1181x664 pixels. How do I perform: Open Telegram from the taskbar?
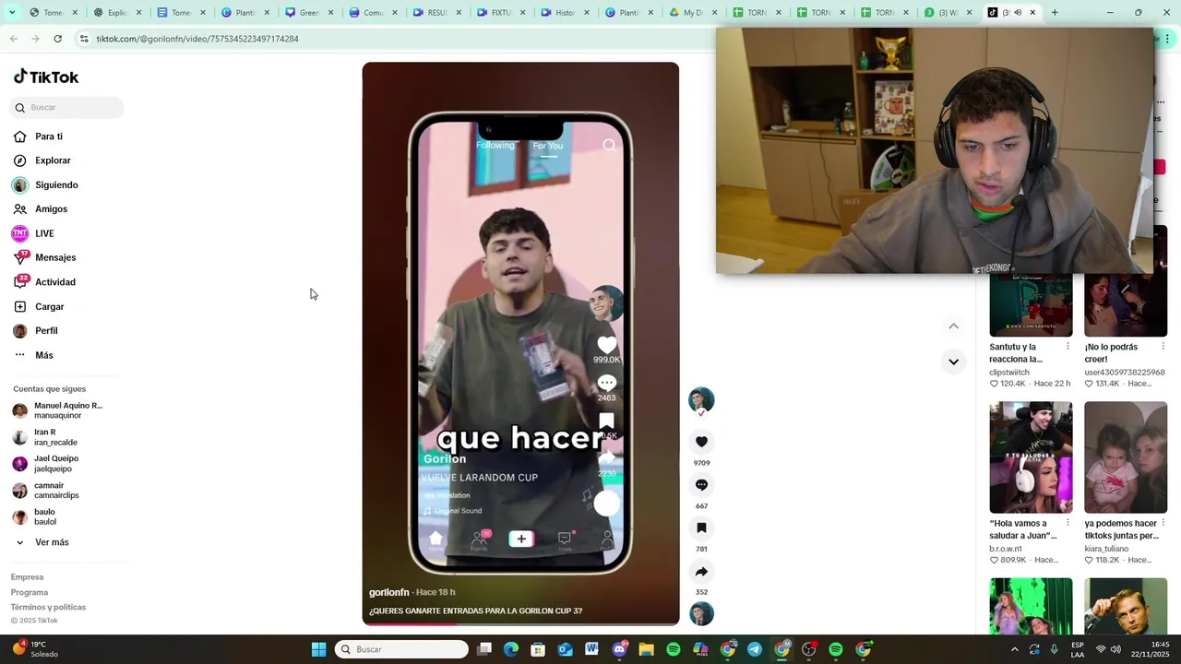click(755, 649)
